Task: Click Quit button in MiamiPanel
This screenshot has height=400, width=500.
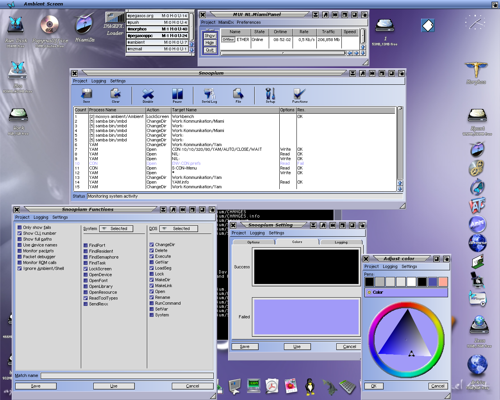Action: 210,50
